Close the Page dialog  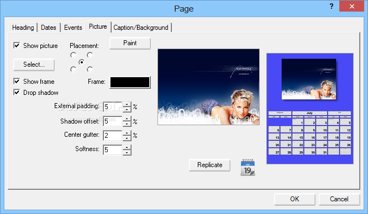351,6
